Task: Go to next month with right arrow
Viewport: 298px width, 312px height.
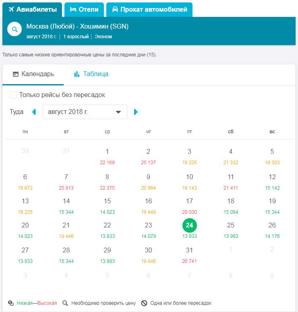Action: pyautogui.click(x=136, y=112)
